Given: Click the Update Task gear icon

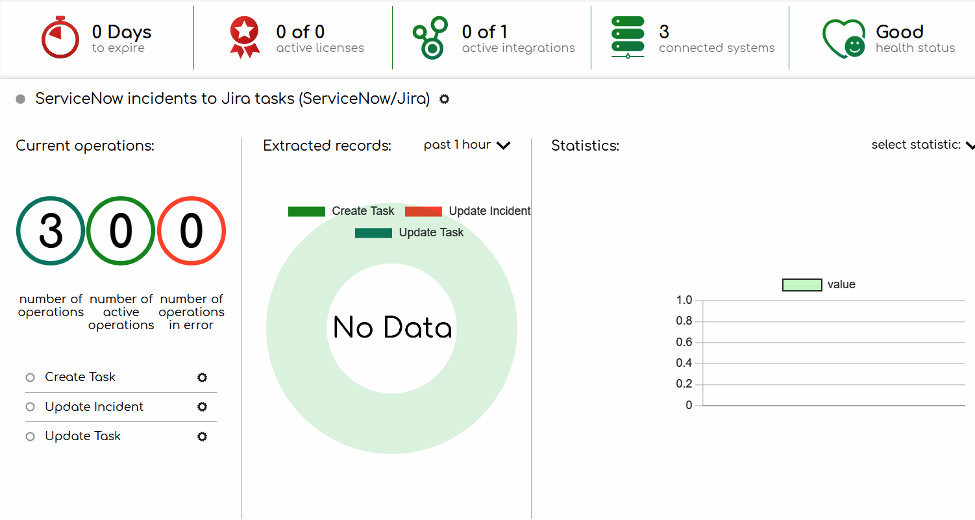Looking at the screenshot, I should pyautogui.click(x=202, y=436).
